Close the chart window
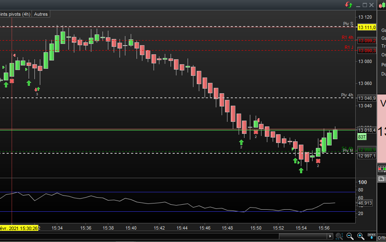The image size is (386, 242). coord(371,5)
